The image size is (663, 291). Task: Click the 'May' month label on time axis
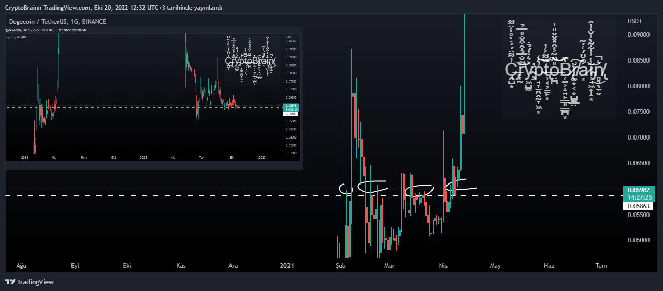[x=495, y=266]
